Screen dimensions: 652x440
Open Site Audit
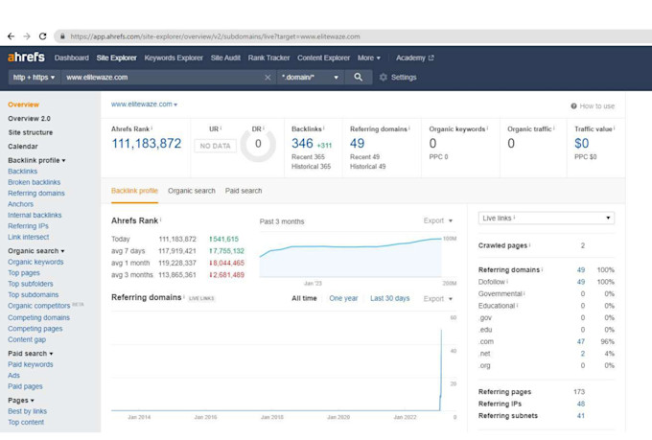(x=225, y=58)
